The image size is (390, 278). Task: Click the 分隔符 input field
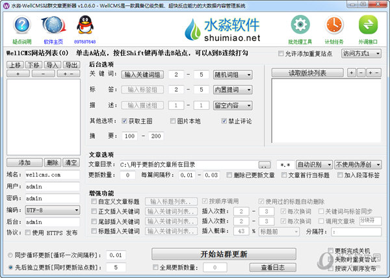point(356,231)
